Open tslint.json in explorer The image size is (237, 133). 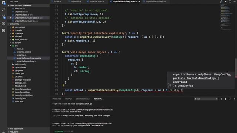pos(29,102)
